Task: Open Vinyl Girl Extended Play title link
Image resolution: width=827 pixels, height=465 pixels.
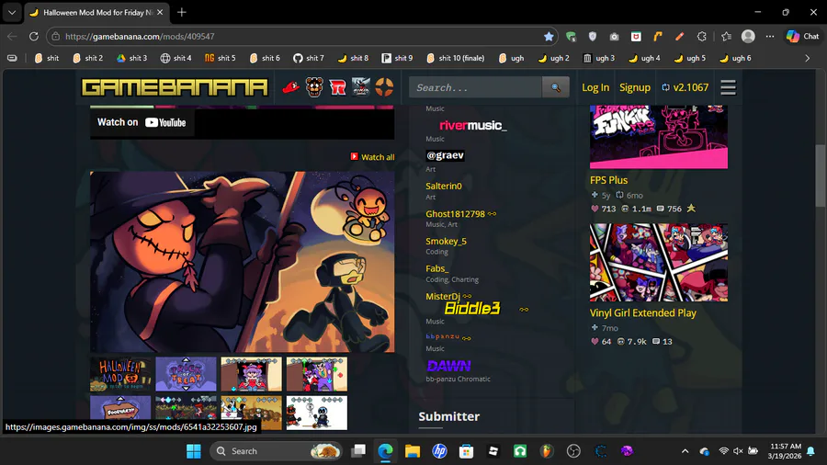Action: (643, 313)
